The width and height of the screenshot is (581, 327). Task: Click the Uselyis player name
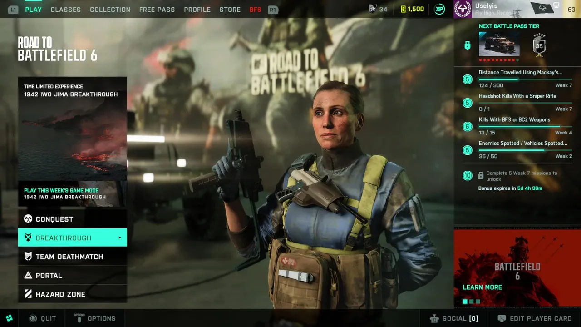[x=486, y=6]
